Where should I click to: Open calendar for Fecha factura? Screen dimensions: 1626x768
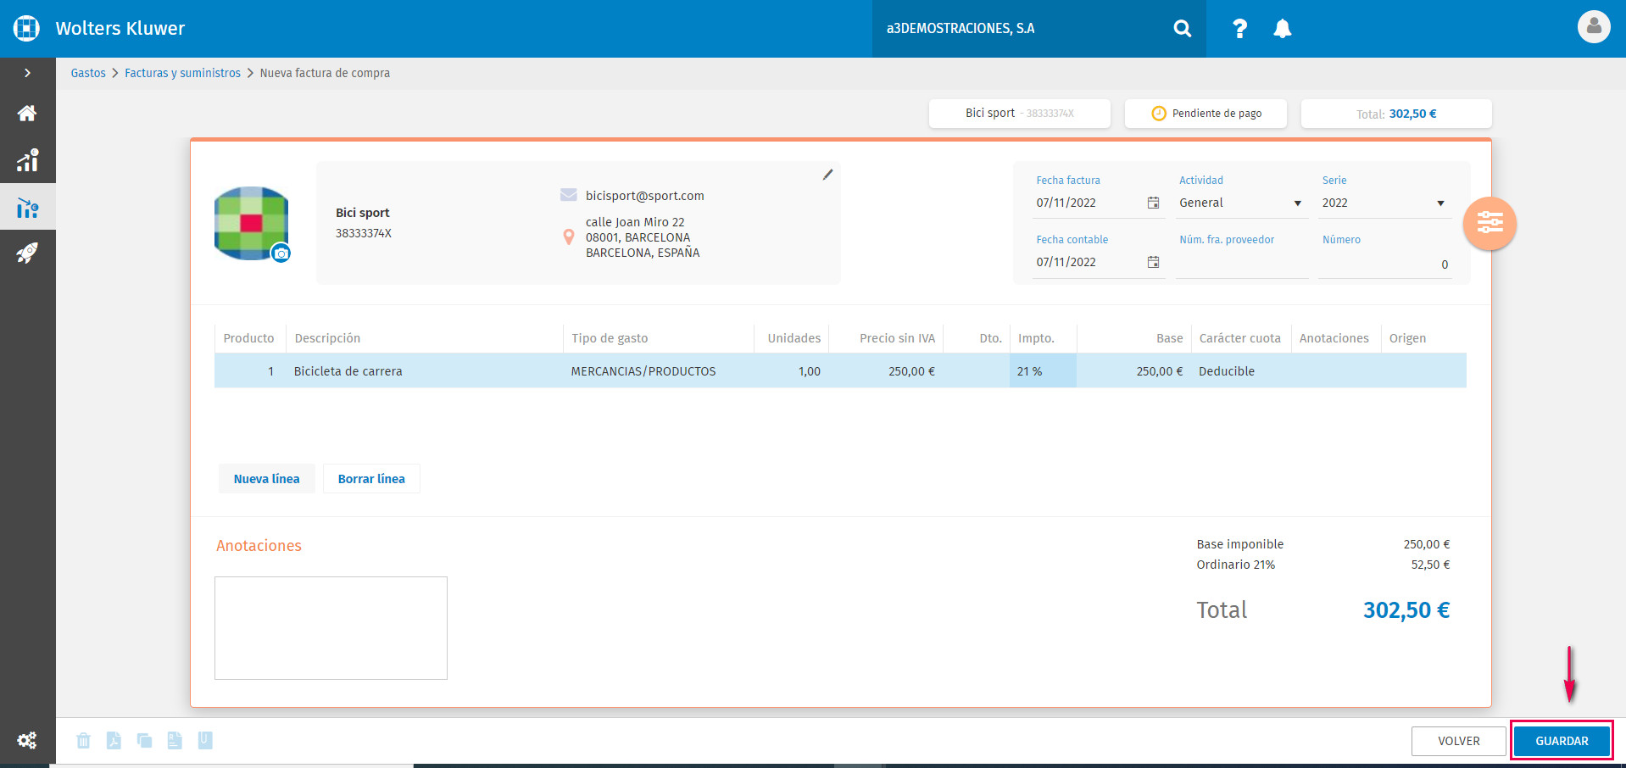click(1153, 203)
